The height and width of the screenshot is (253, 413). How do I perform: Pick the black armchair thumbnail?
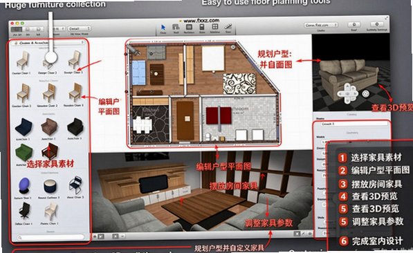click(75, 126)
